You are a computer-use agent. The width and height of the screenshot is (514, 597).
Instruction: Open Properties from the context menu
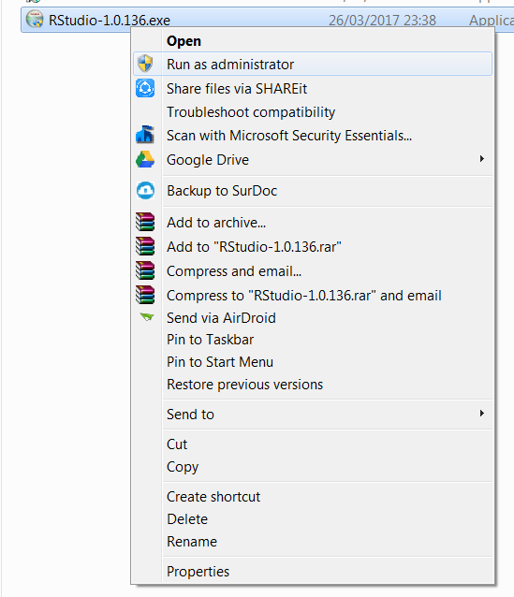313,571
